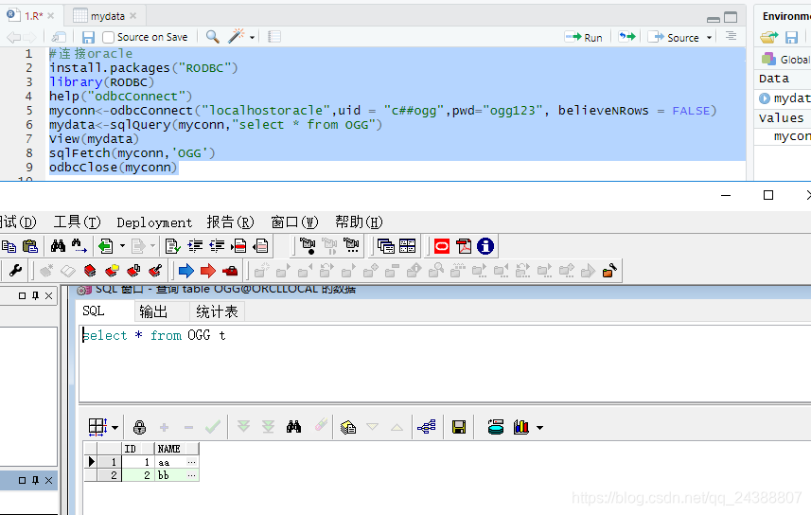Select row 2 header in result grid
Screen dimensions: 811x515
[x=110, y=475]
